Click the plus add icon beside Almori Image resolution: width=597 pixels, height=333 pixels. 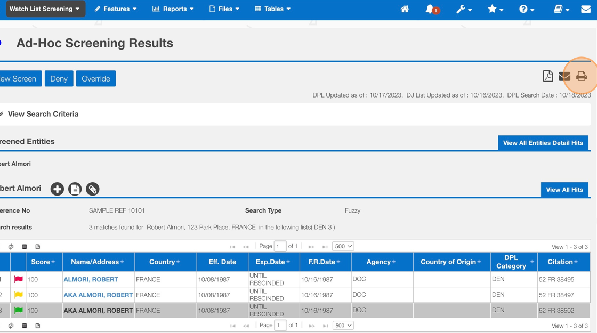click(57, 189)
